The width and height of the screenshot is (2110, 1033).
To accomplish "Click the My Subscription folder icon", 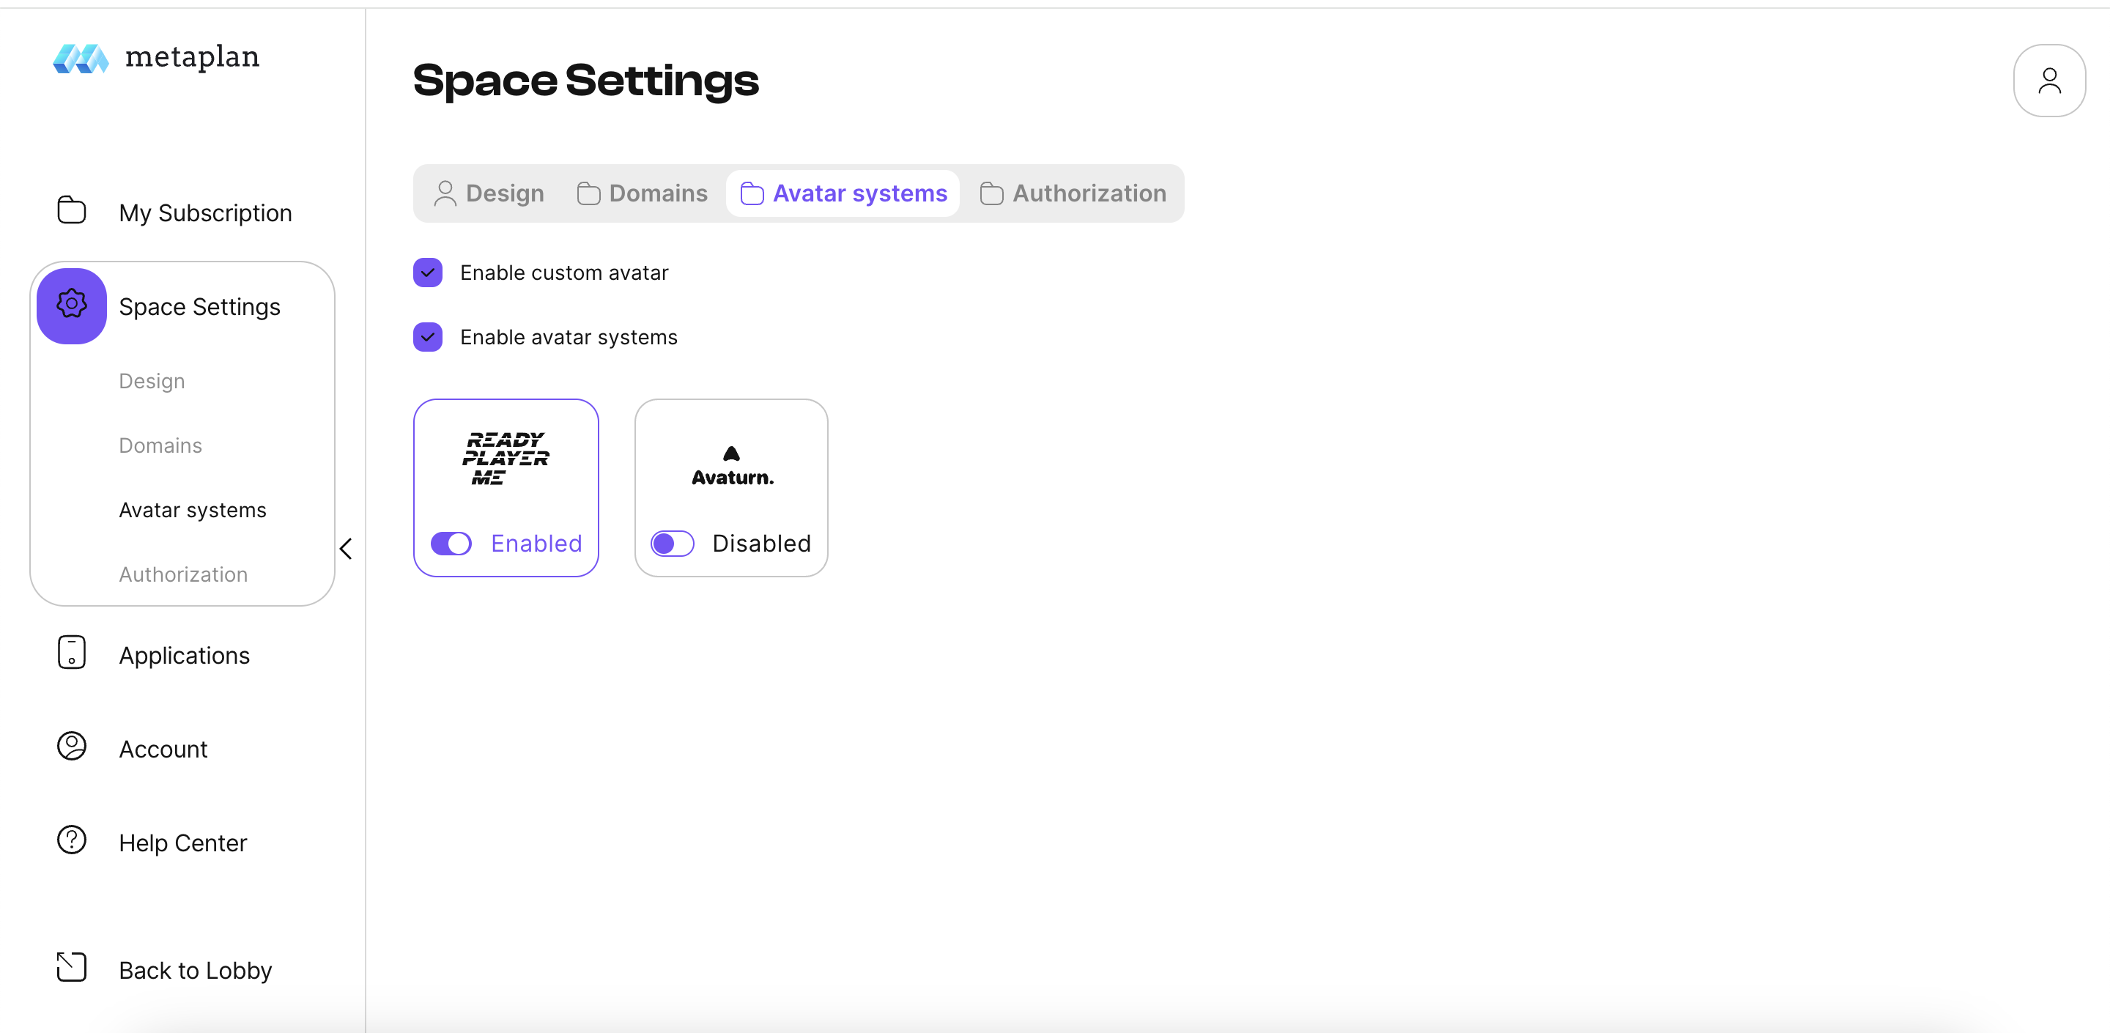I will [x=71, y=210].
